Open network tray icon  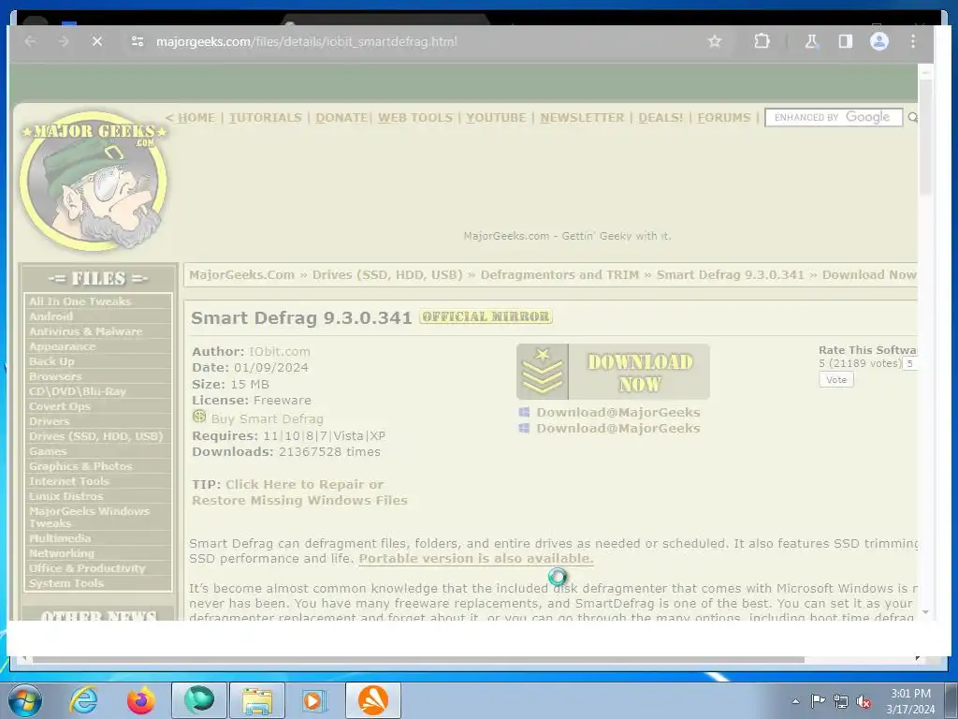pyautogui.click(x=841, y=702)
